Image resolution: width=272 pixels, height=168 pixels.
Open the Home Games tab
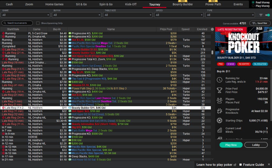[x=55, y=4]
